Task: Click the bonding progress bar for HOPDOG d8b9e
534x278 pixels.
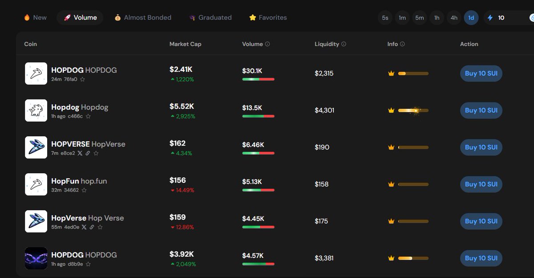Action: point(413,258)
